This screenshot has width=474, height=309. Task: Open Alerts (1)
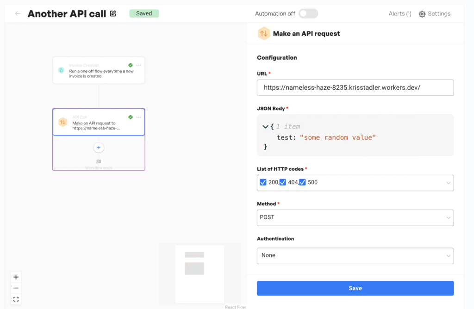point(399,14)
